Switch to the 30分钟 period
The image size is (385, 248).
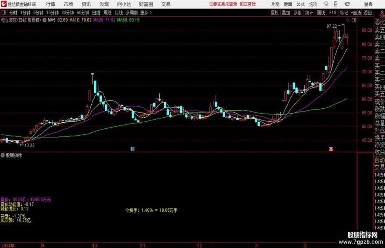point(68,13)
